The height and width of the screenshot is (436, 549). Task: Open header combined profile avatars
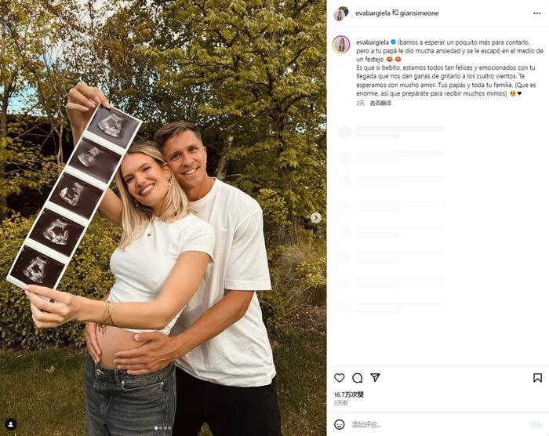click(341, 13)
